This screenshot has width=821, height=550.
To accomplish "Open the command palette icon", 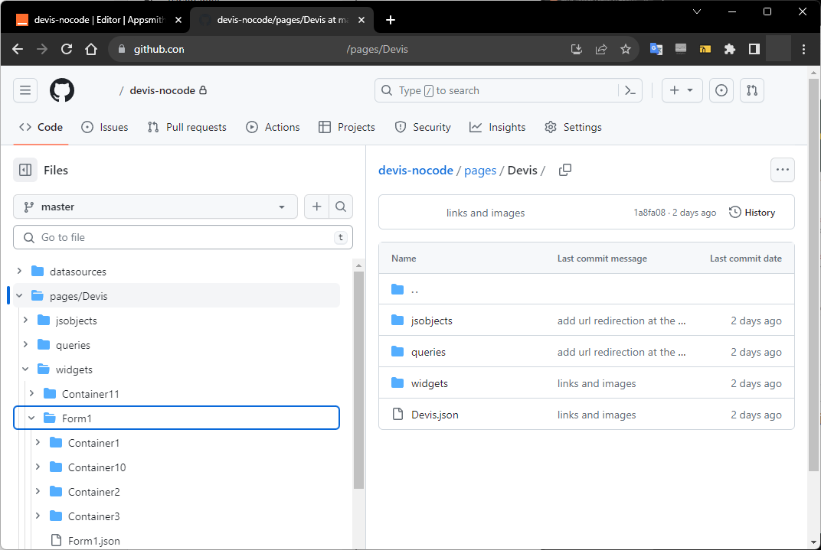I will tap(630, 90).
